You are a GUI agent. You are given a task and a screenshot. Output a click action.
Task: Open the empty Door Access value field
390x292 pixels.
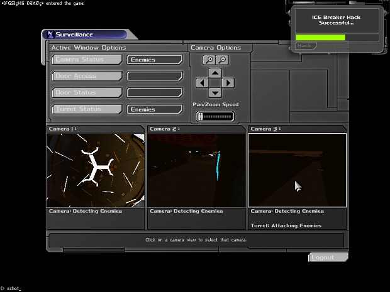pos(155,76)
